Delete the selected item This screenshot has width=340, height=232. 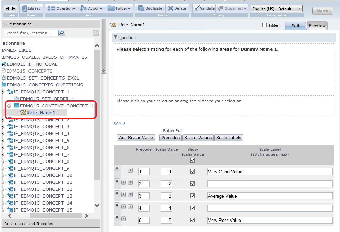point(177,8)
